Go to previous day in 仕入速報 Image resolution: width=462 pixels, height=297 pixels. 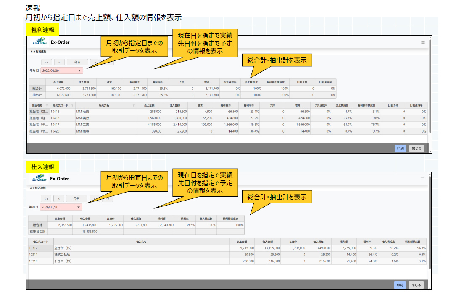pyautogui.click(x=59, y=199)
